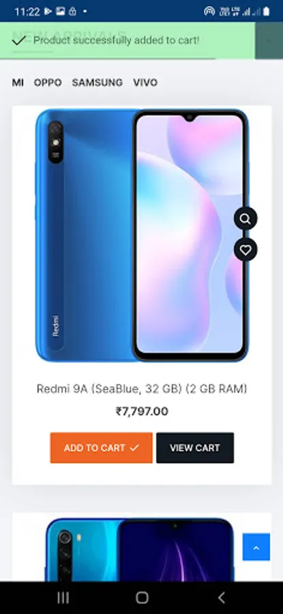Tap the second phone product image below
The height and width of the screenshot is (614, 283).
(x=140, y=549)
